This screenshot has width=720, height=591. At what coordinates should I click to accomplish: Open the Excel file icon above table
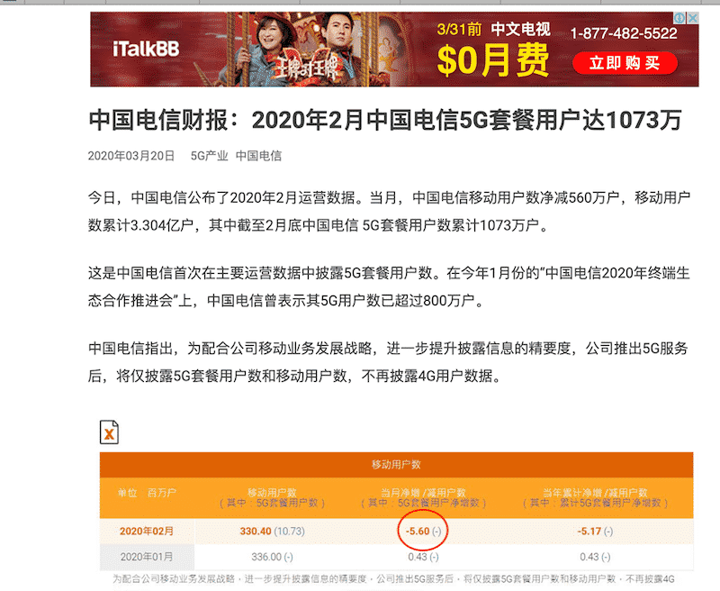coord(109,432)
